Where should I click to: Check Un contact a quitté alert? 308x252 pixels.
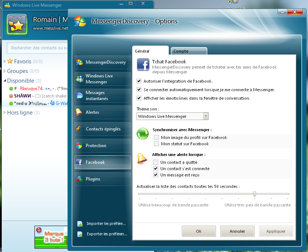pyautogui.click(x=155, y=162)
